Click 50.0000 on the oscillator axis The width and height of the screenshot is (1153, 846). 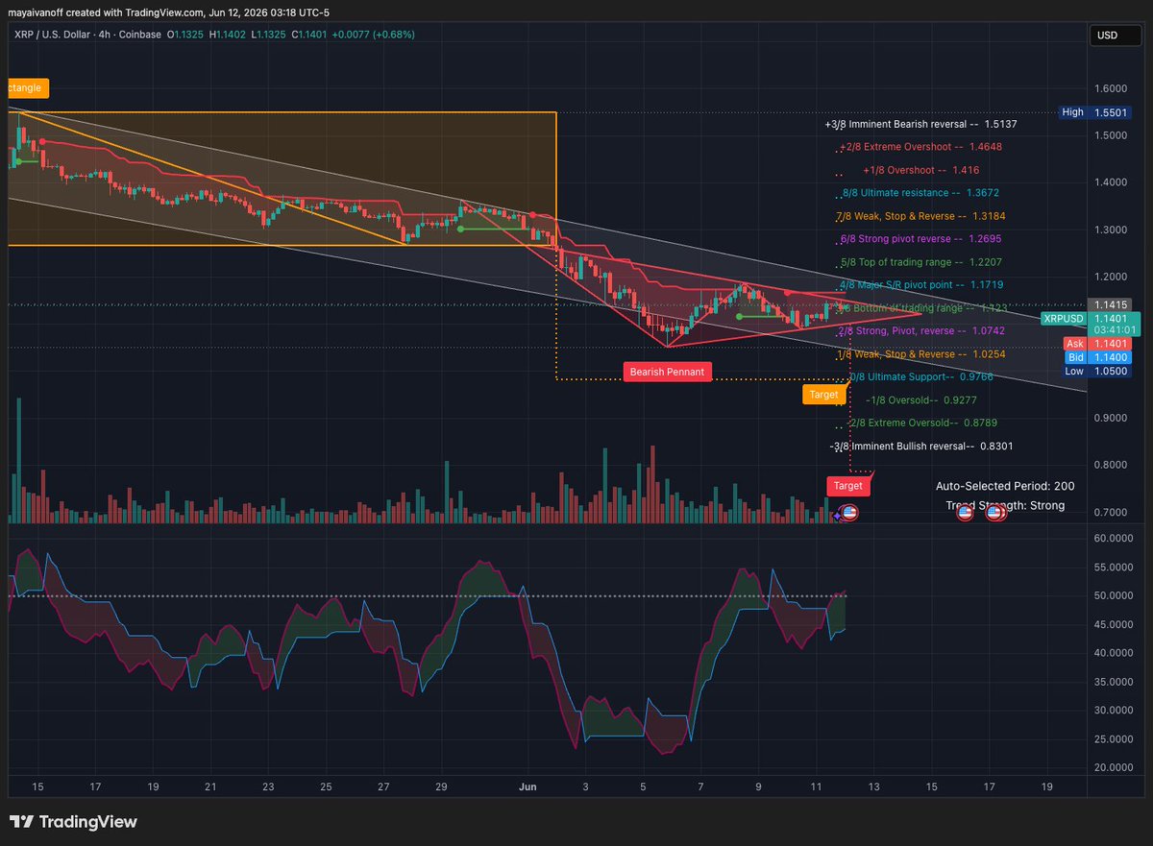[1115, 595]
